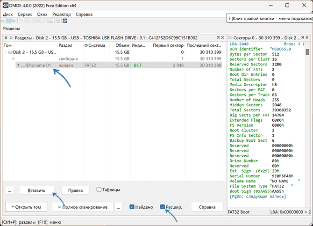The height and width of the screenshot is (226, 313).
Task: Uncheck the Расшир. checkbox
Action: [163, 207]
